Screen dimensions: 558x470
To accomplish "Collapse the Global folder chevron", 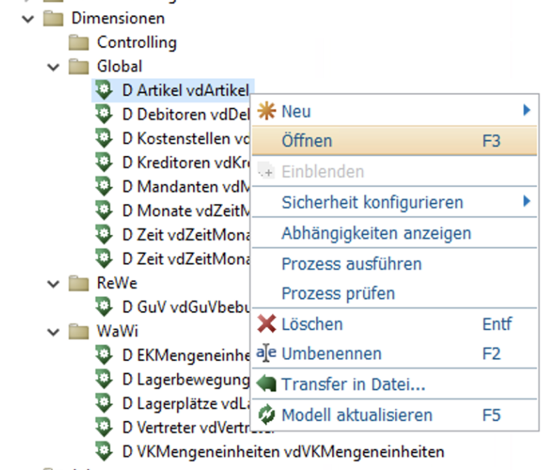I will tap(53, 66).
